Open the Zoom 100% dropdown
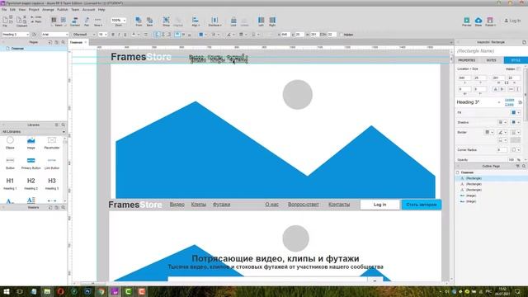528x297 pixels. click(119, 21)
